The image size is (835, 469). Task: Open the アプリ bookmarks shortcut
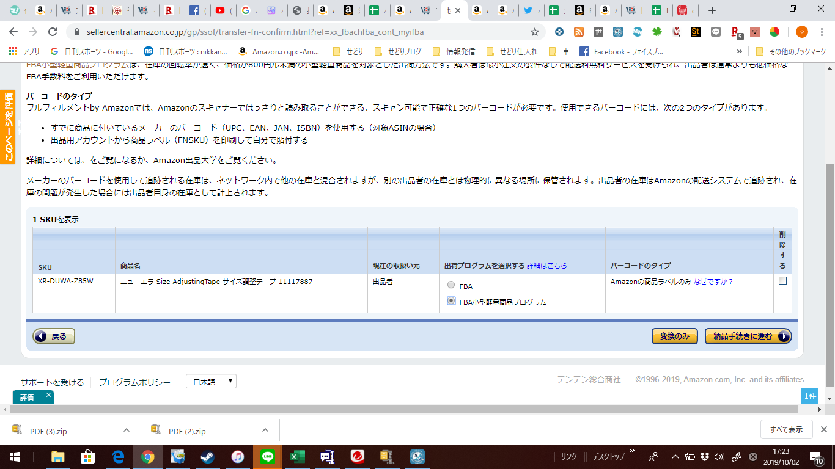click(24, 52)
